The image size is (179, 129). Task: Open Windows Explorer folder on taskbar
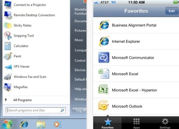41,124
